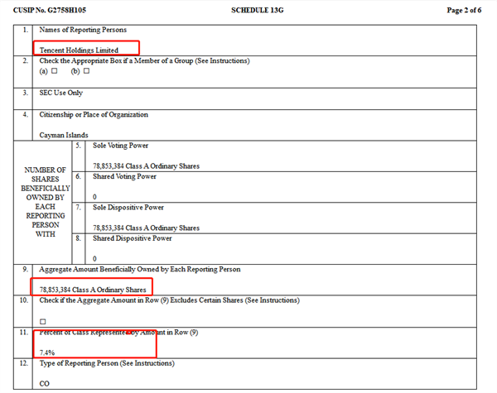
Task: Click the row number '12.'
Action: coord(23,363)
